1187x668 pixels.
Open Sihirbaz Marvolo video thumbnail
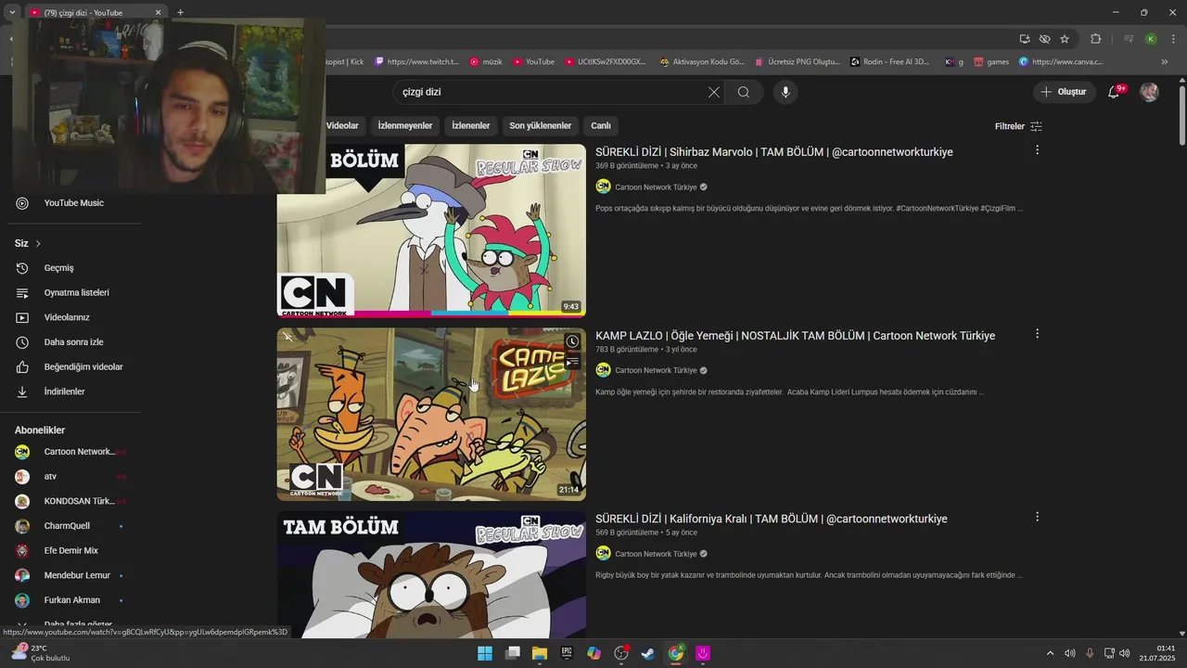point(431,231)
